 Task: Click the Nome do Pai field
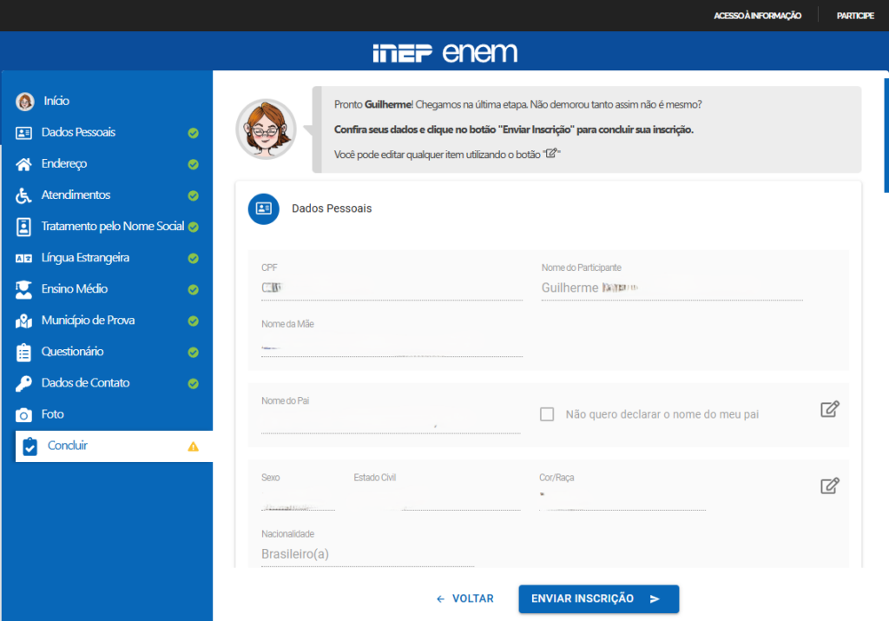tap(392, 423)
